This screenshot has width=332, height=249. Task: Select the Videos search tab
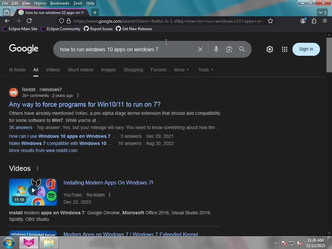pyautogui.click(x=53, y=70)
